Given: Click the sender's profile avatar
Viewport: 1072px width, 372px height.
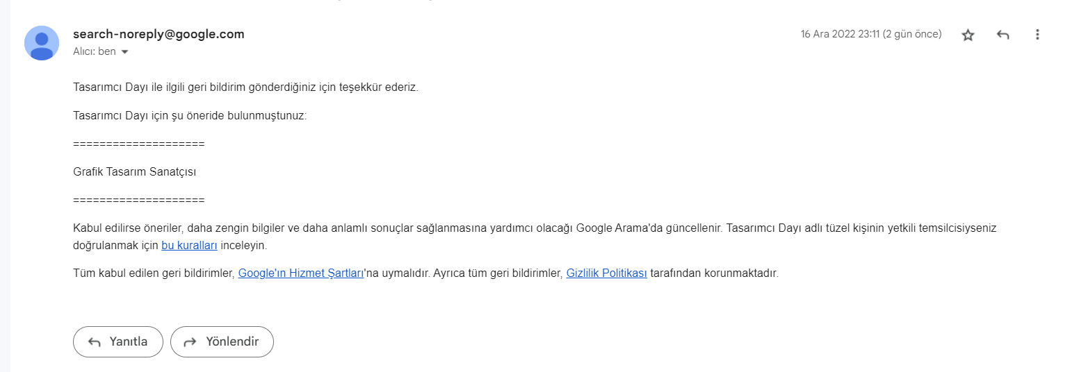Looking at the screenshot, I should 42,43.
